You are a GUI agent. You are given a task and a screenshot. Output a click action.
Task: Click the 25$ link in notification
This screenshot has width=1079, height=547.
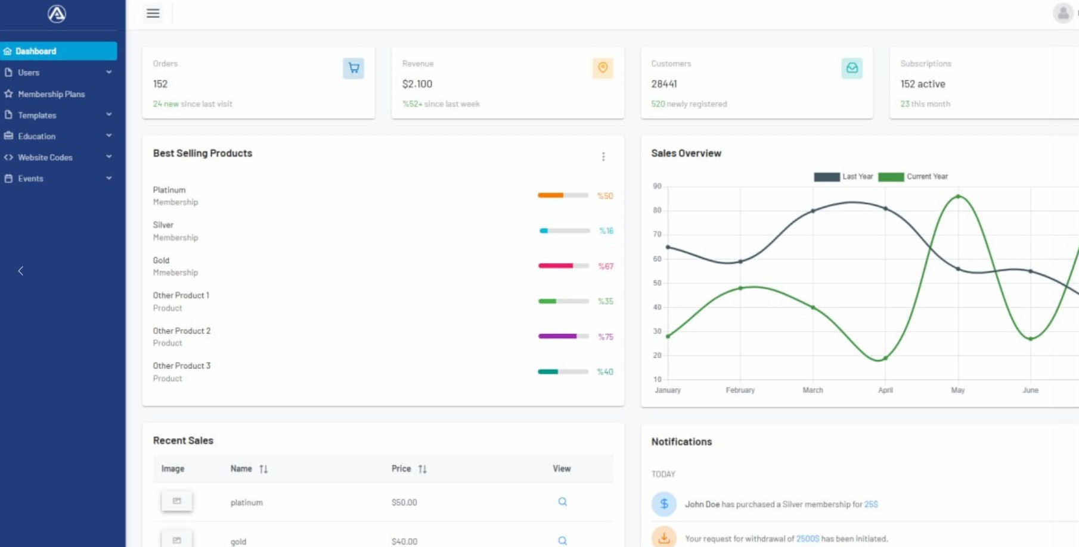(871, 504)
